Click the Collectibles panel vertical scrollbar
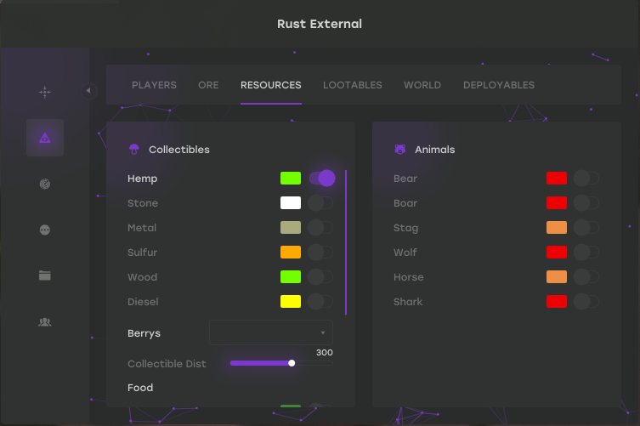This screenshot has width=640, height=426. (346, 242)
